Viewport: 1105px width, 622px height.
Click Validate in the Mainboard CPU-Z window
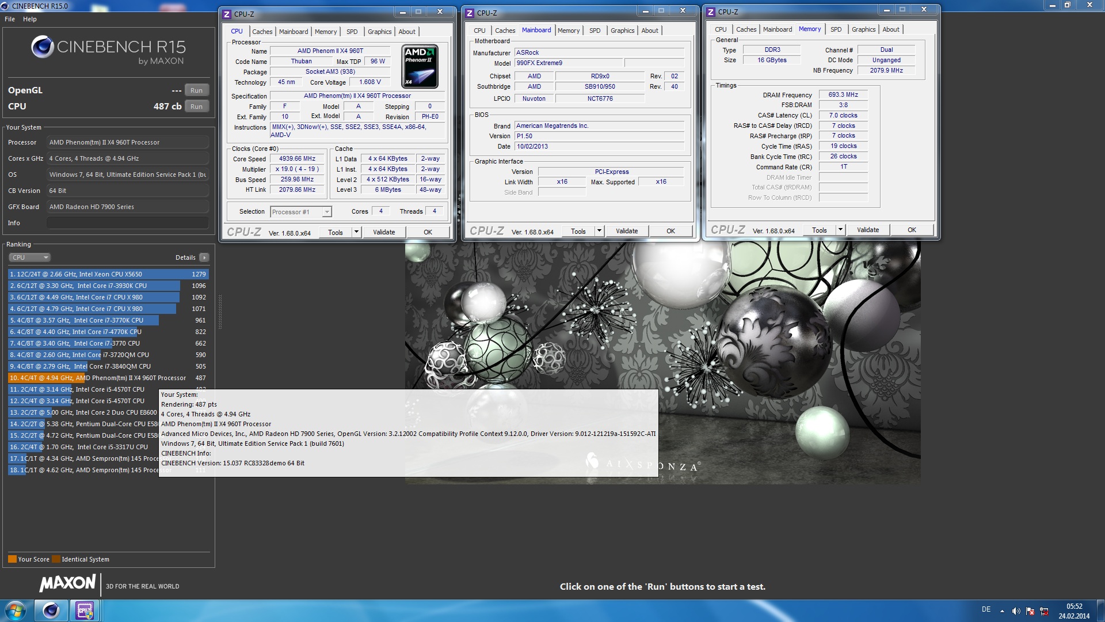pos(627,231)
